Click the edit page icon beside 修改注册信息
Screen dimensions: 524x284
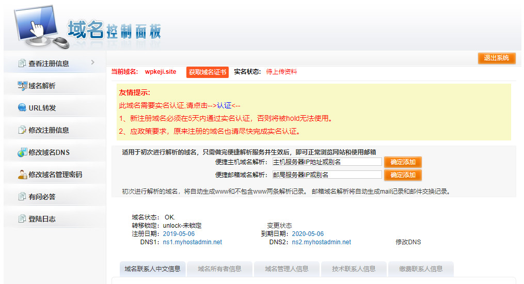click(x=22, y=130)
